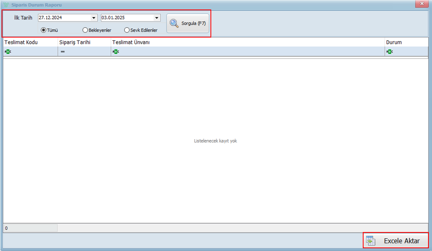The height and width of the screenshot is (251, 432).
Task: Click the Durum column header
Action: (405, 42)
